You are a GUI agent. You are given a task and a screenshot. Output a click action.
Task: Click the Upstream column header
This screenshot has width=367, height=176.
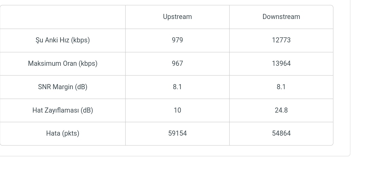177,17
